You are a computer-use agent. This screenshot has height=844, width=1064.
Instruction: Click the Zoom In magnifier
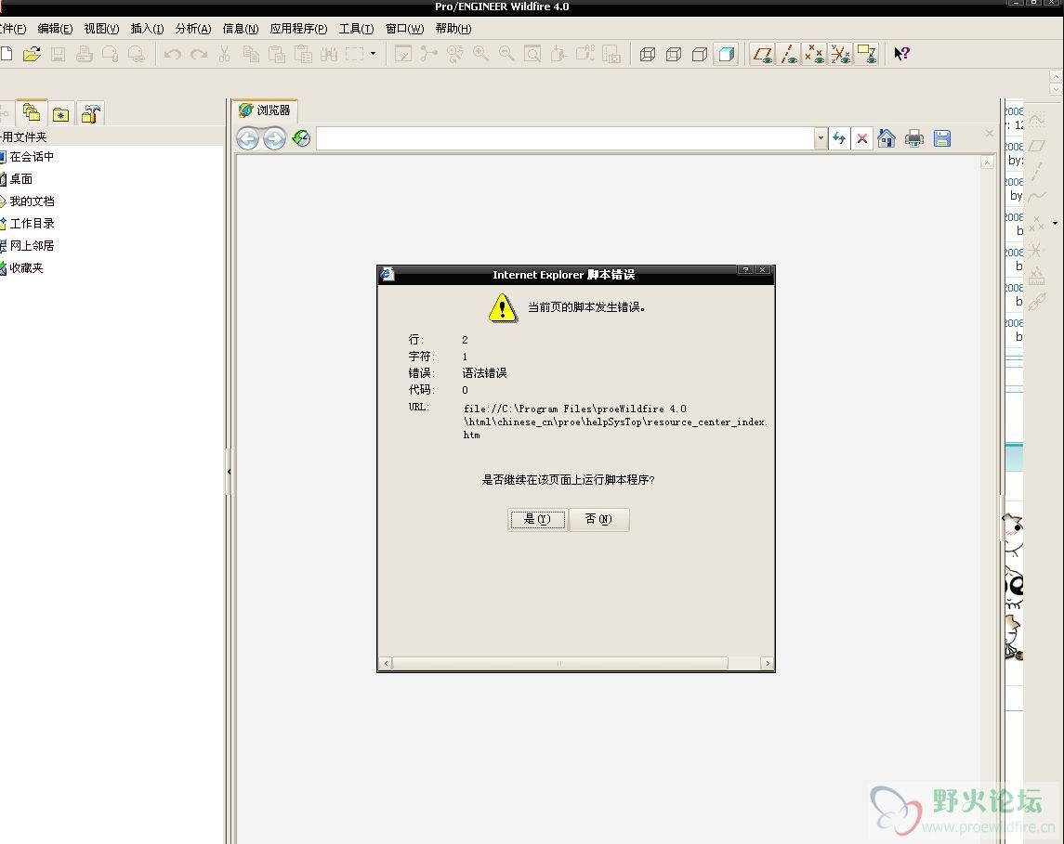coord(481,54)
